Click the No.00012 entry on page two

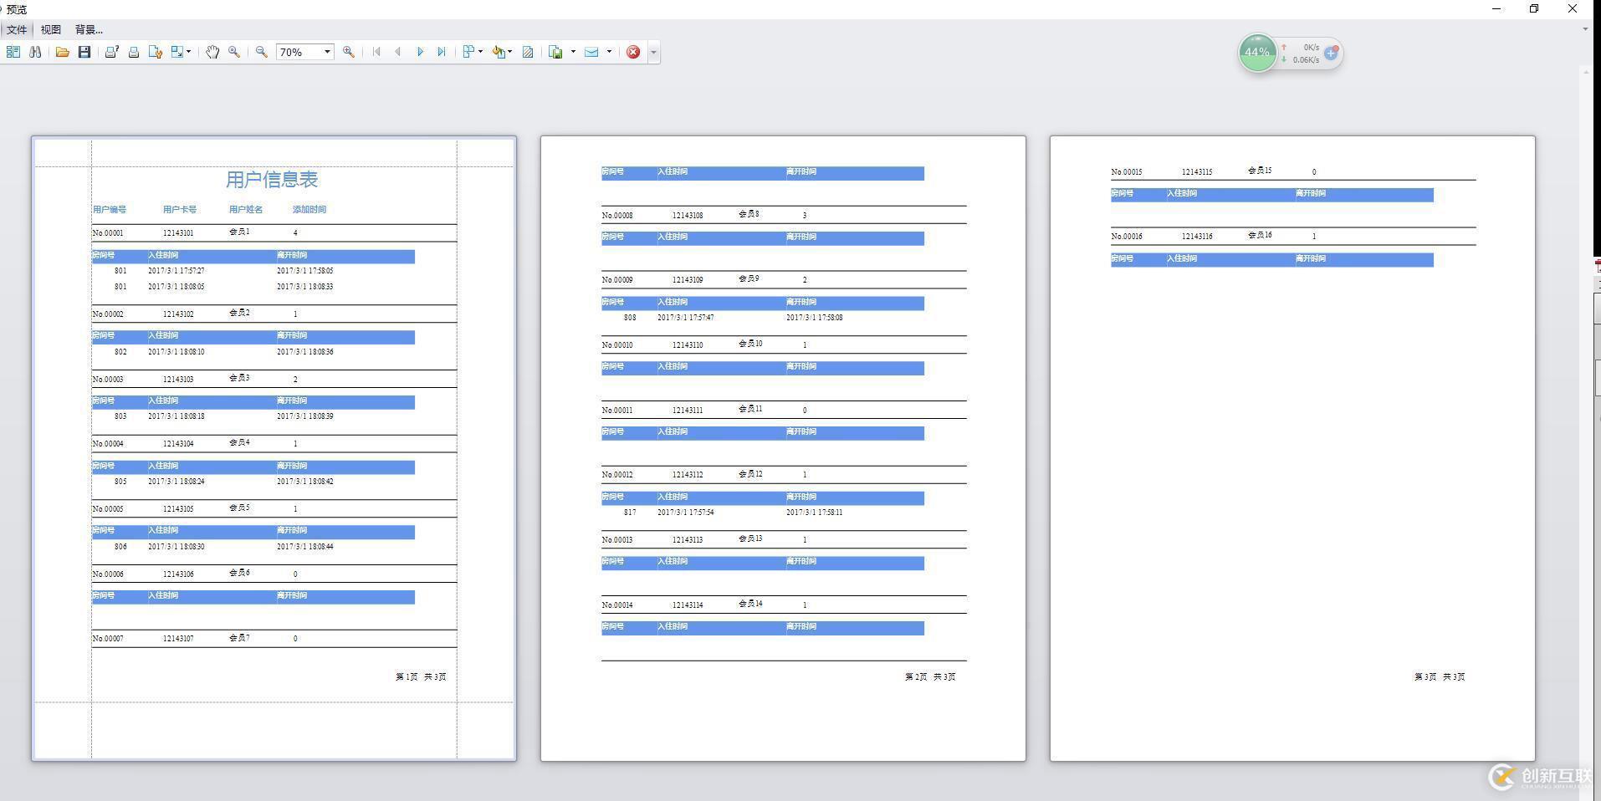coord(617,475)
